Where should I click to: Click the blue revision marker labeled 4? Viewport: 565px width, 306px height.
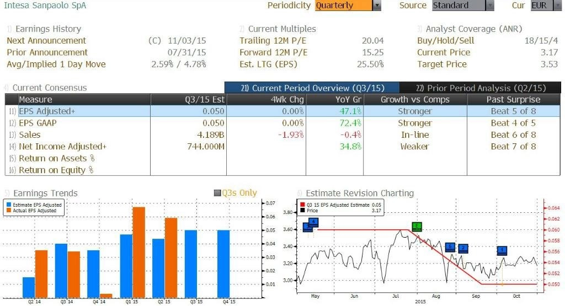click(313, 222)
